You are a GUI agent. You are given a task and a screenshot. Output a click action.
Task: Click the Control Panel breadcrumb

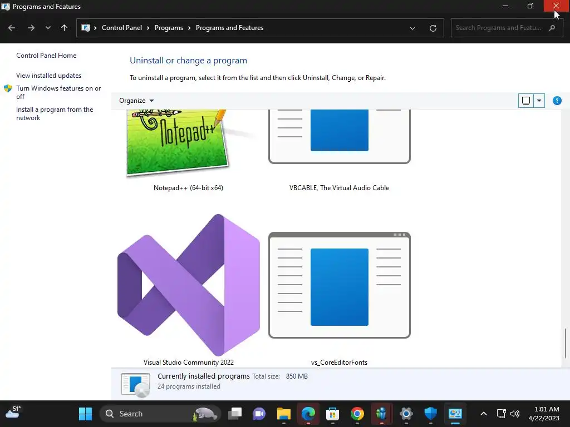pos(122,28)
